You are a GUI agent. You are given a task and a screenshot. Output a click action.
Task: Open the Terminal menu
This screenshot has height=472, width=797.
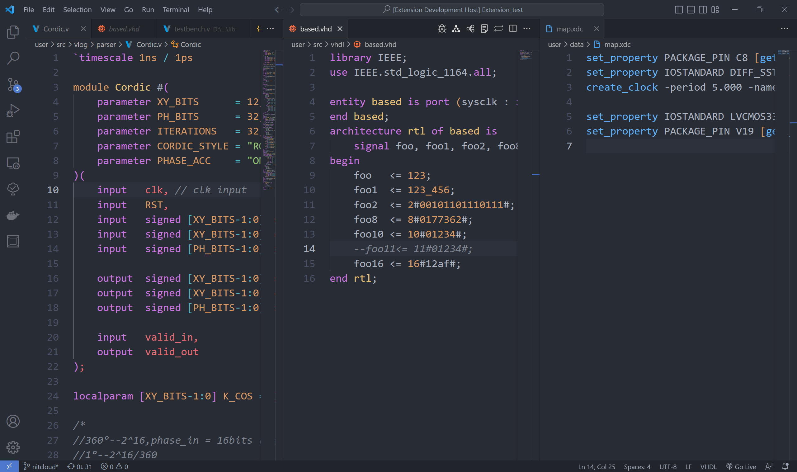[176, 10]
